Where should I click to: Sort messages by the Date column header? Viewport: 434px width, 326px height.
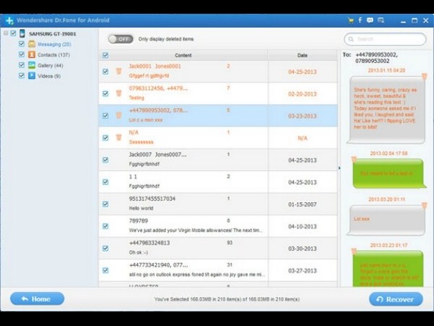coord(302,55)
